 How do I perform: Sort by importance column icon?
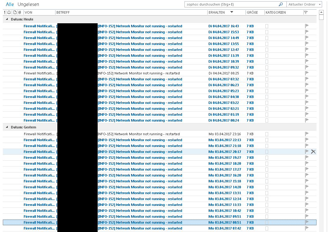[5, 12]
